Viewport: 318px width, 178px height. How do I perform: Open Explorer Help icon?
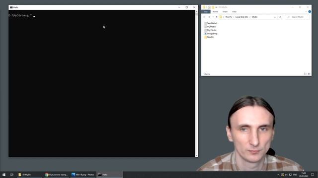click(310, 11)
